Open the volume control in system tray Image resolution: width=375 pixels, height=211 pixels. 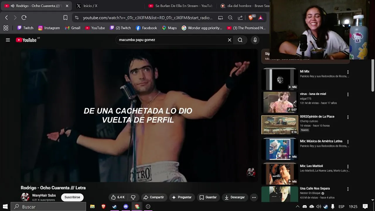click(319, 207)
